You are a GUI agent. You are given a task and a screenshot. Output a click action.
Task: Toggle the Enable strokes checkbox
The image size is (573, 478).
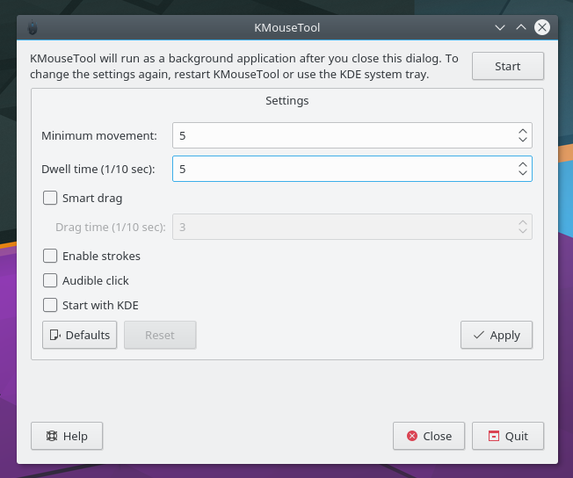(50, 257)
